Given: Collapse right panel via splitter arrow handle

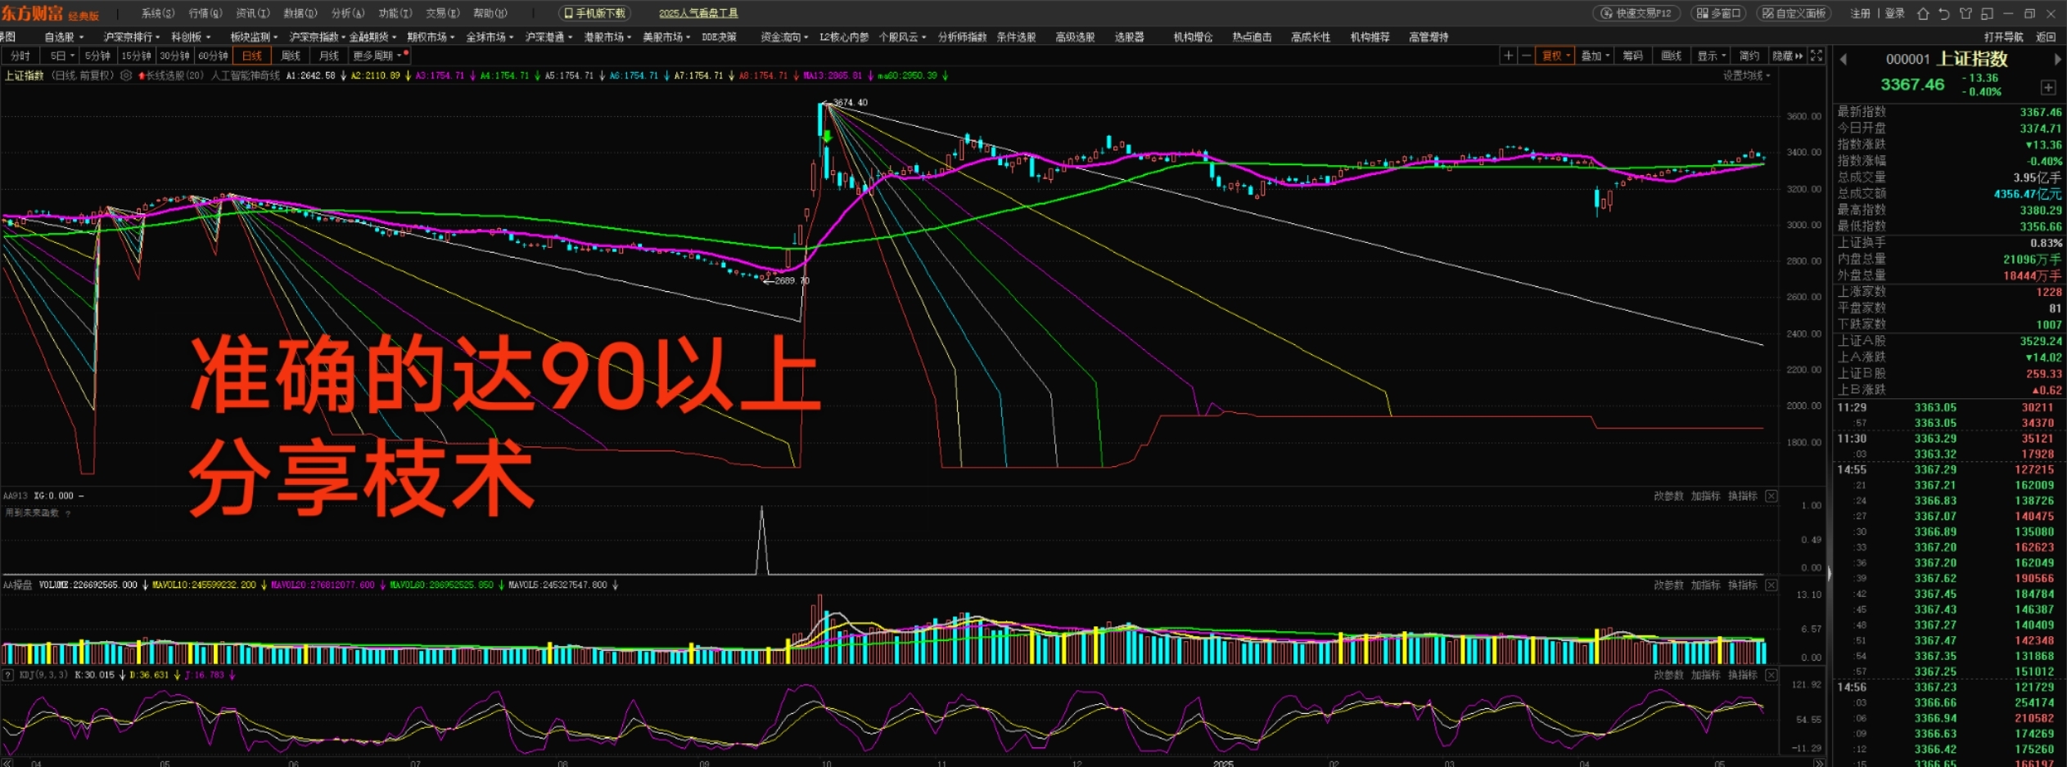Looking at the screenshot, I should pyautogui.click(x=1829, y=575).
